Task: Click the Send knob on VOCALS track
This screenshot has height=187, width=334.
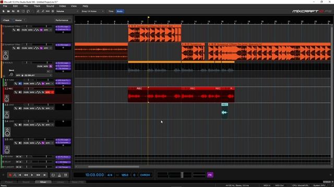Action: coord(11,74)
